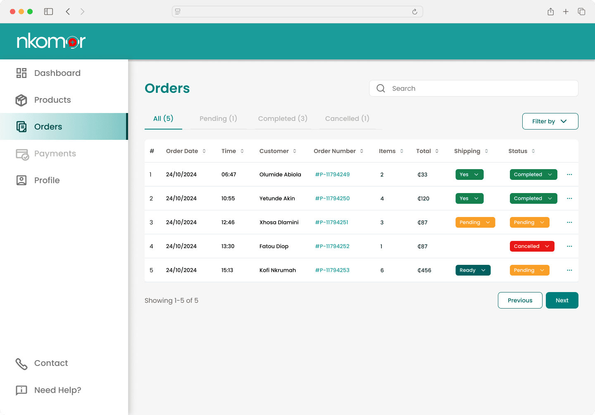Open Pending shipping dropdown for Xhosa Dlamini
Viewport: 595px width, 415px height.
[475, 222]
